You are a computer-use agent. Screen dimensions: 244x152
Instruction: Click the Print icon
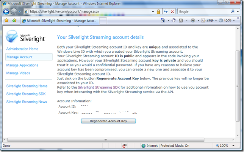[x=193, y=20]
